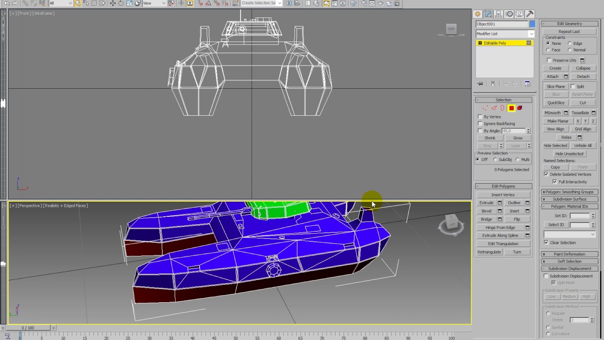Activate Select and Move tool
Viewport: 604px width, 340px height.
pos(112,3)
